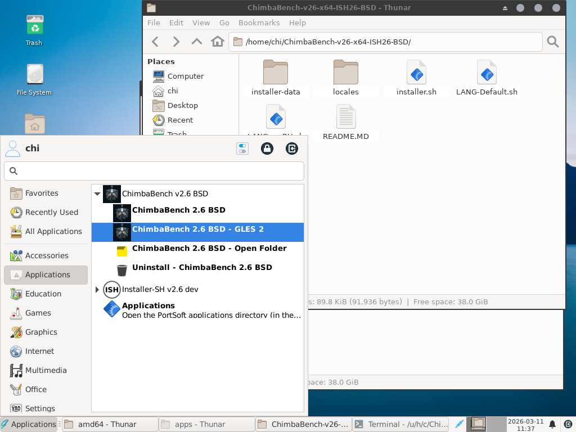Select Graphics category
The height and width of the screenshot is (432, 576).
[46, 332]
